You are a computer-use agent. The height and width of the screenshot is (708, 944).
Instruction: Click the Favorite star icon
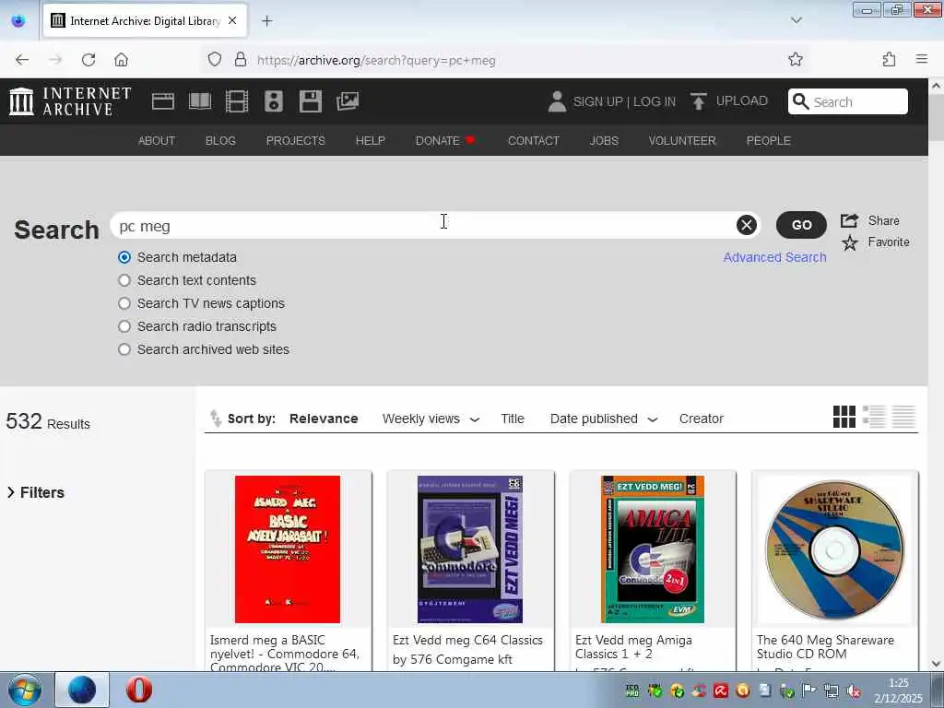tap(849, 242)
